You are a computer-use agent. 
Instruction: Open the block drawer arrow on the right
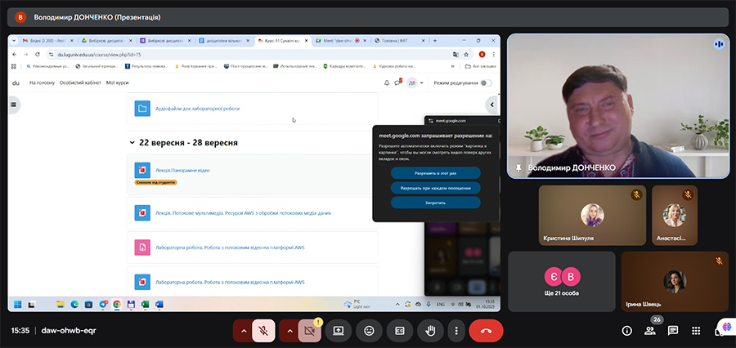point(492,105)
